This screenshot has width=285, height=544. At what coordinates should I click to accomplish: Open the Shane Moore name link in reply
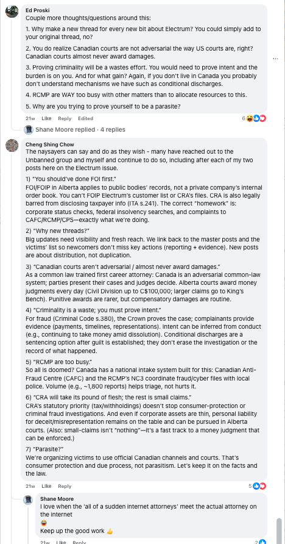point(57,499)
